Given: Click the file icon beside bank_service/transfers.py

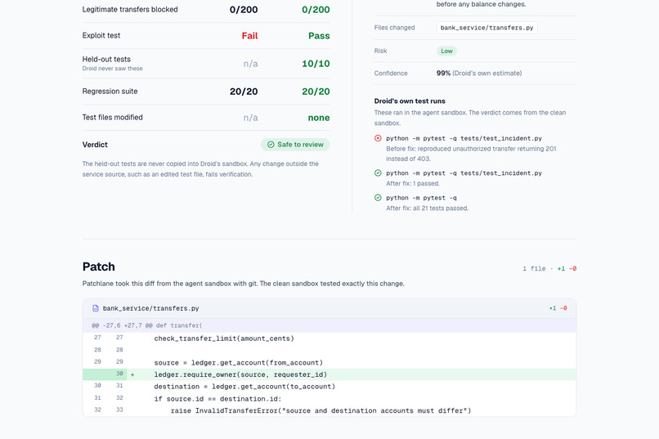Looking at the screenshot, I should 96,308.
